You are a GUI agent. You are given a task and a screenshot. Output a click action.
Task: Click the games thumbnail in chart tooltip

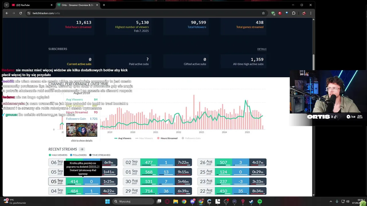point(82,130)
